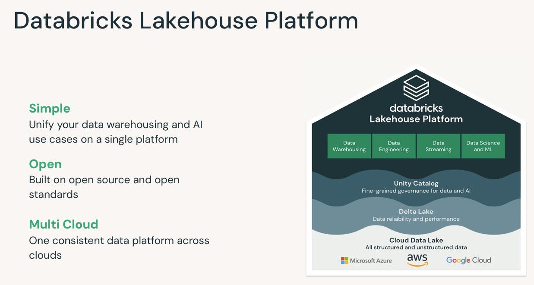Click the Google Cloud logo
The width and height of the screenshot is (534, 285).
point(468,260)
